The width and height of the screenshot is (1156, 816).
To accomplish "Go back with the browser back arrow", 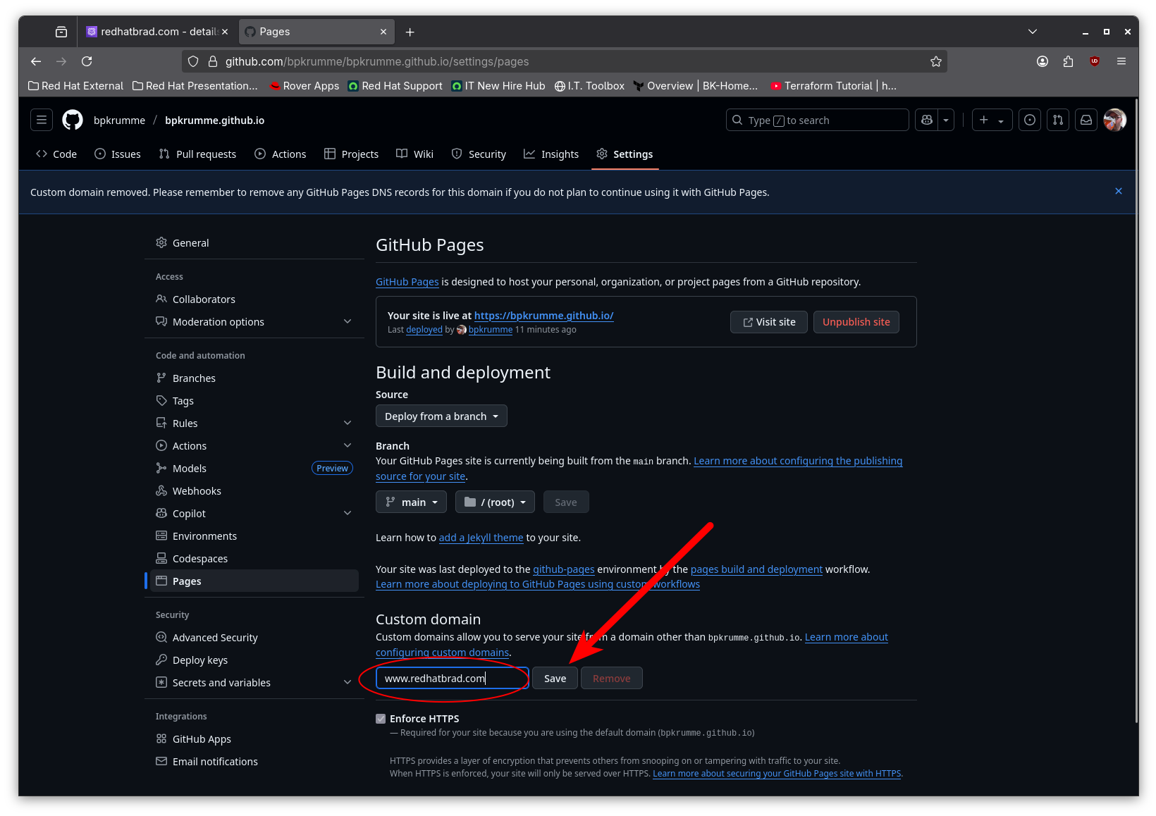I will 36,61.
